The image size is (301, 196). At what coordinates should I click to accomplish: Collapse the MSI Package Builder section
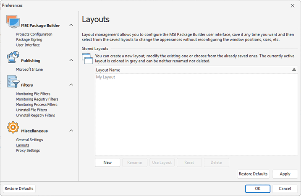[71, 26]
